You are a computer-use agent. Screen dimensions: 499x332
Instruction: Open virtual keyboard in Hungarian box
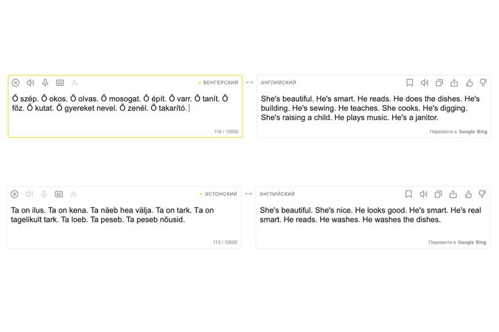[x=60, y=83]
